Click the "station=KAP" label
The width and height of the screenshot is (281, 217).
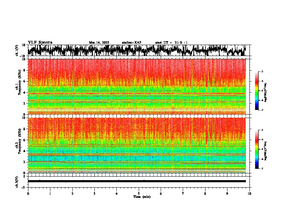click(132, 43)
